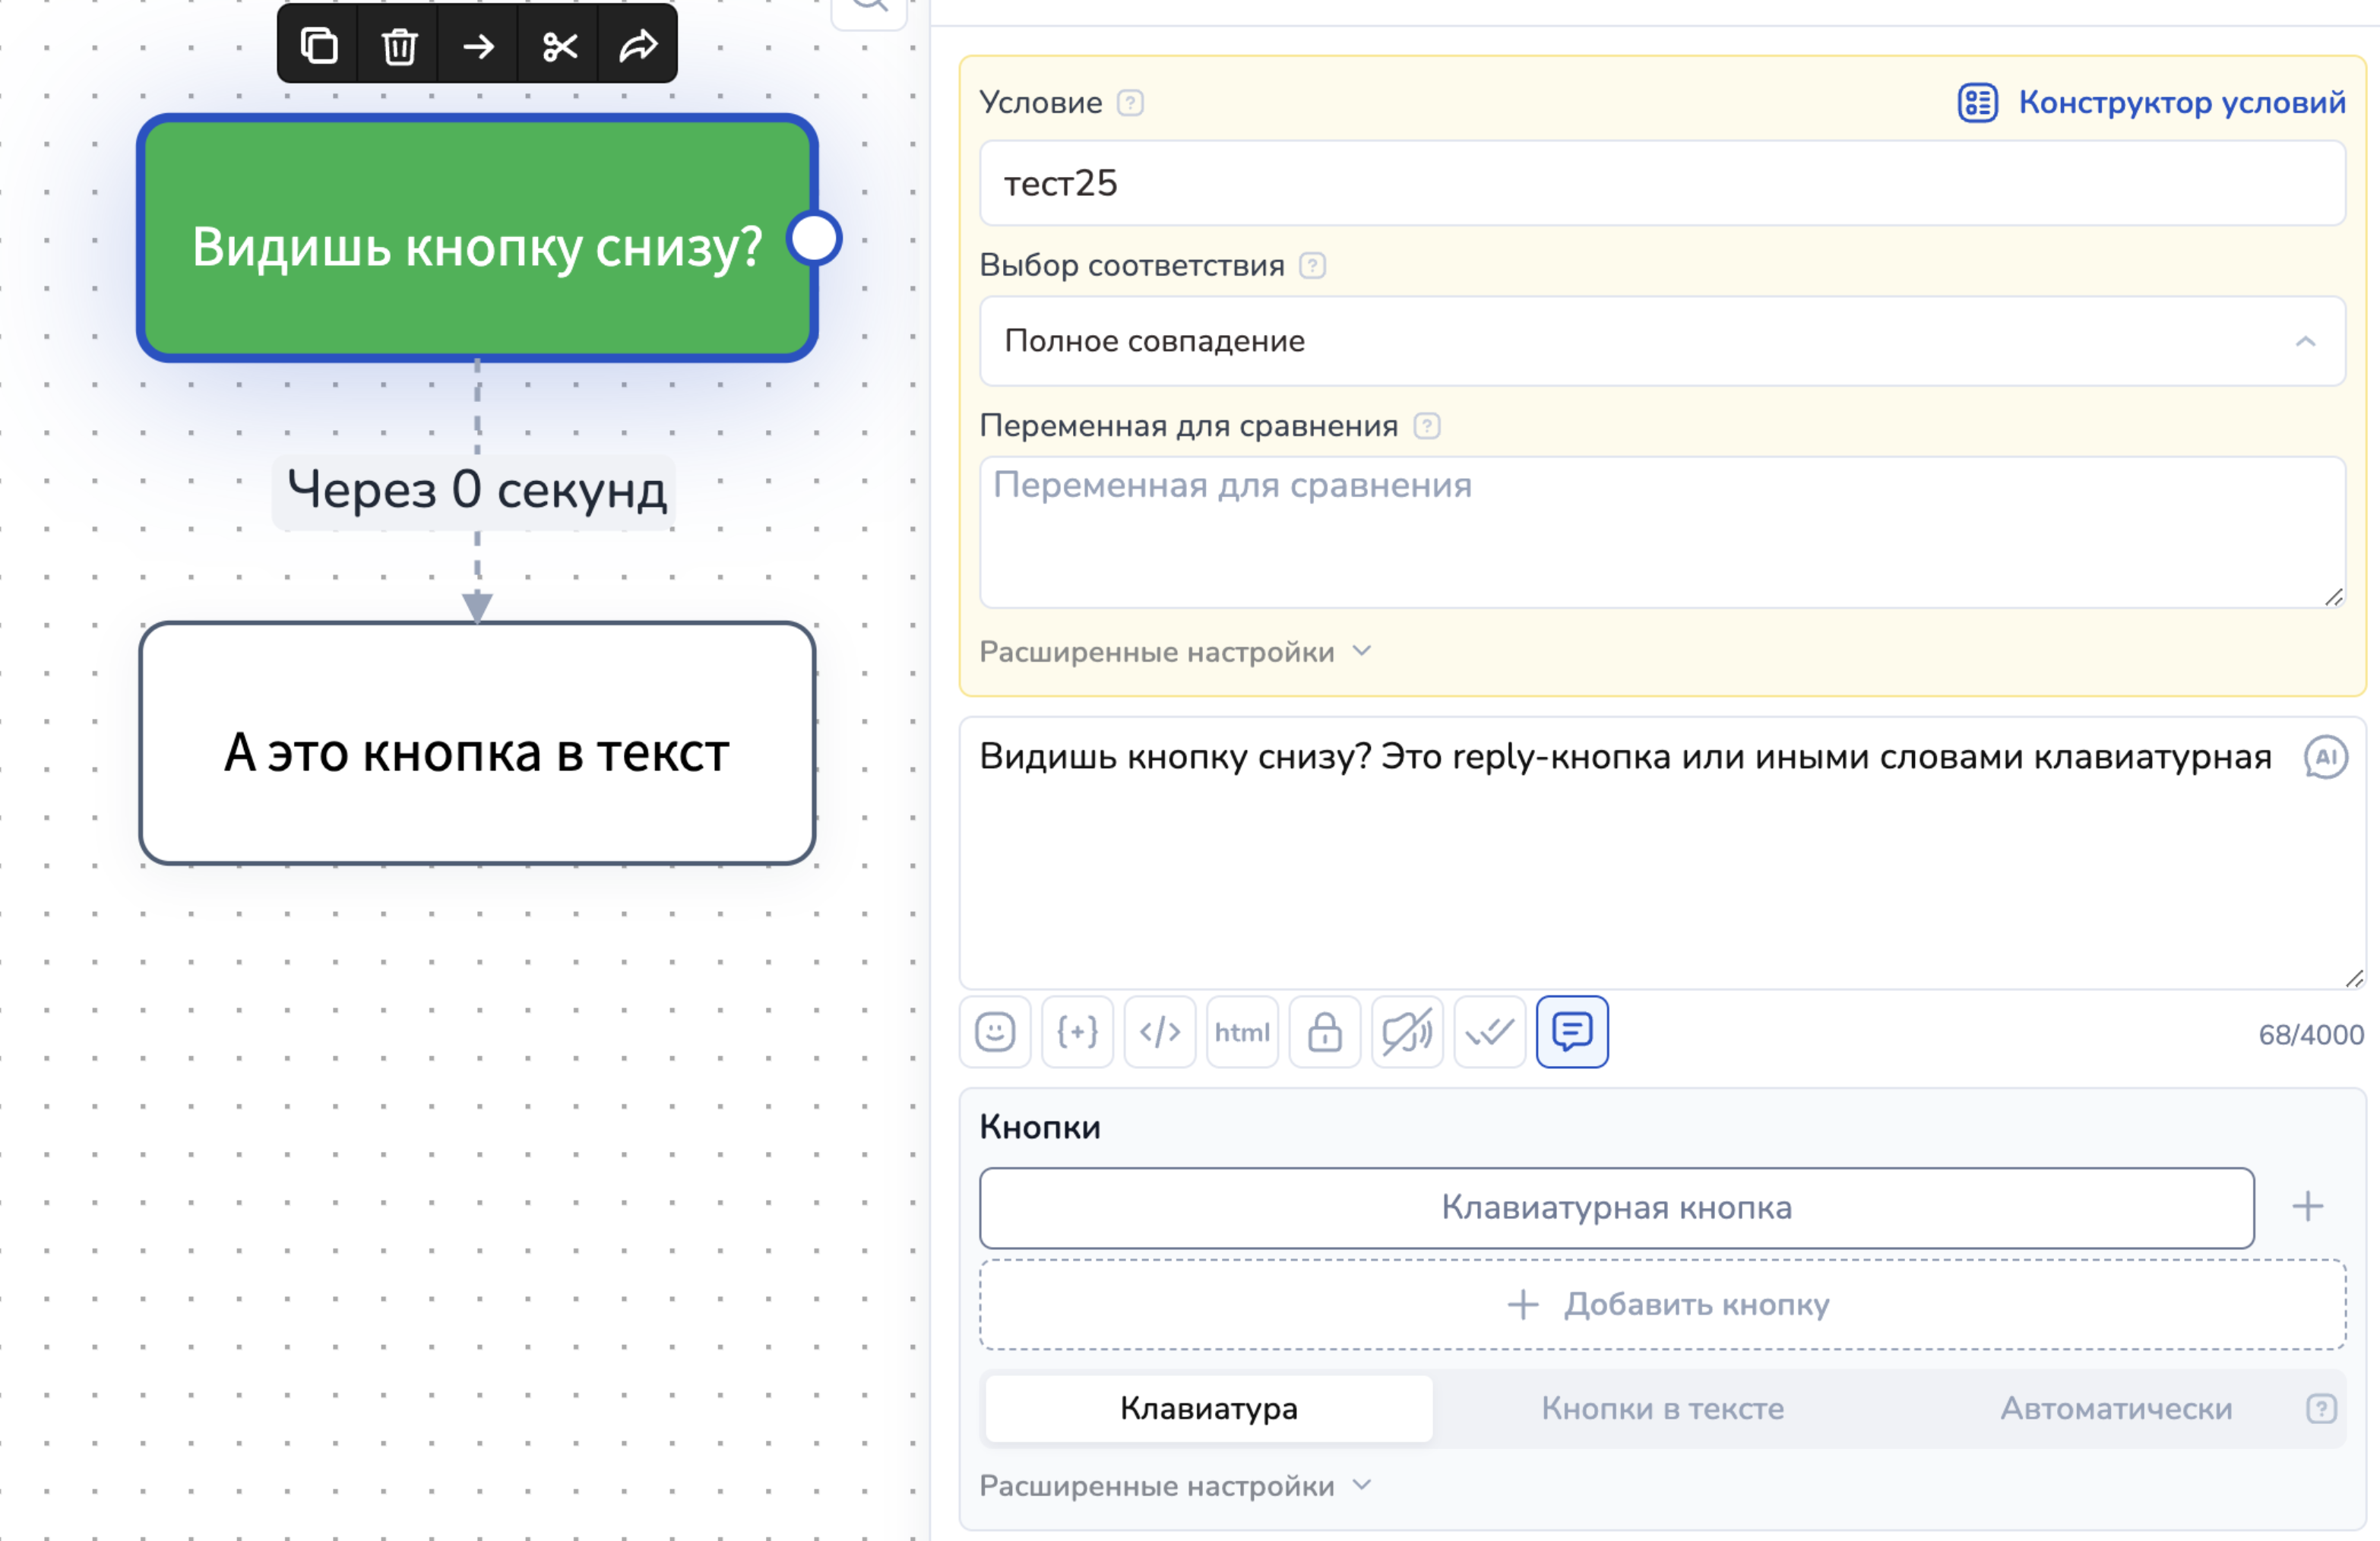
Task: Click the white connector circle on green block
Action: point(814,239)
